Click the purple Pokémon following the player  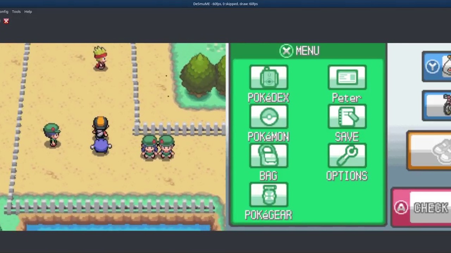point(101,146)
